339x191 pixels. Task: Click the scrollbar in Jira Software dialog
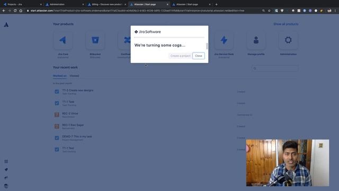pyautogui.click(x=207, y=46)
